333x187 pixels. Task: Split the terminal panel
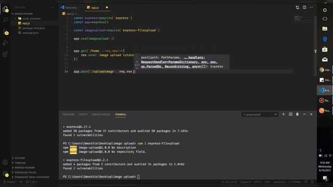pos(290,114)
